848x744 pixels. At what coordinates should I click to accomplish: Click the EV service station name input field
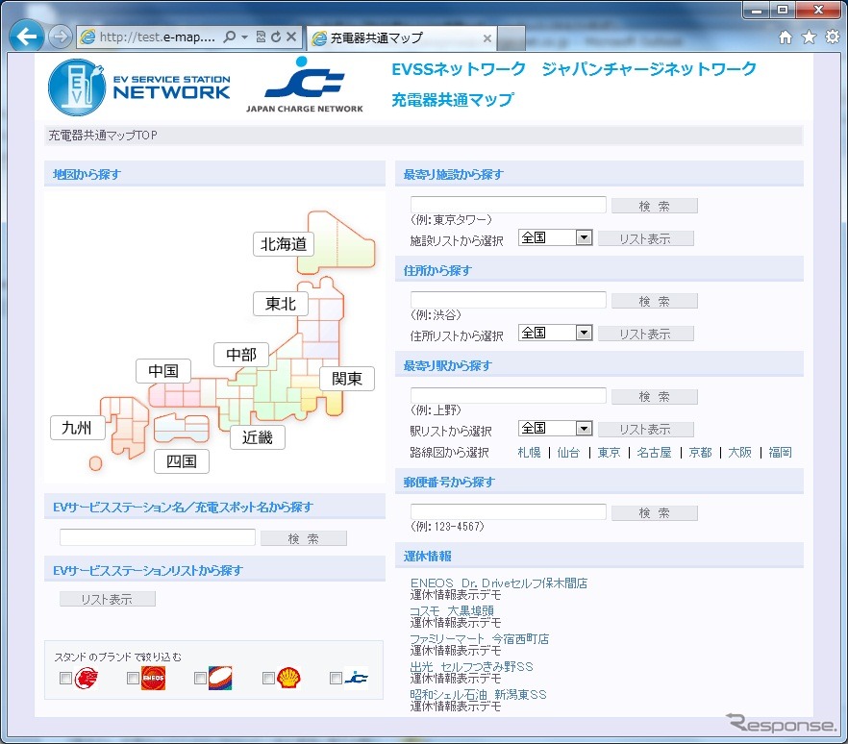[158, 537]
